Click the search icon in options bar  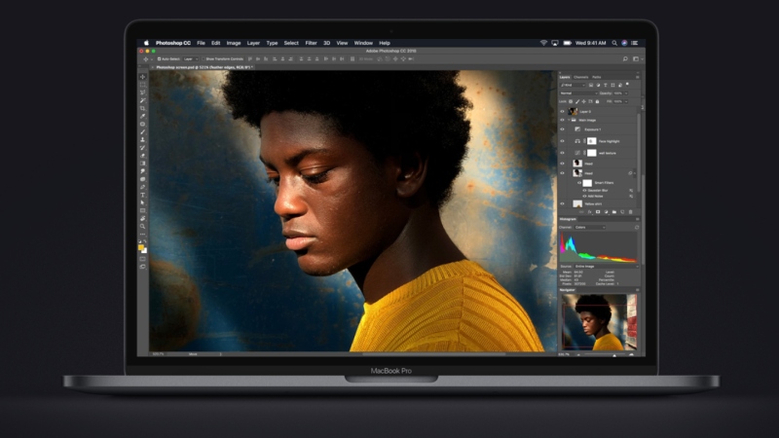click(x=625, y=59)
